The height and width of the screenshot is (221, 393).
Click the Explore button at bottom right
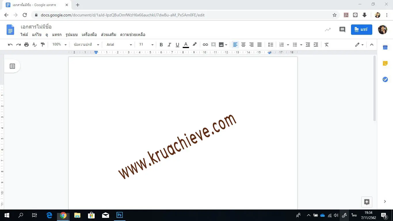point(367,202)
